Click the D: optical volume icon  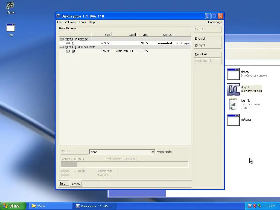pyautogui.click(x=68, y=51)
